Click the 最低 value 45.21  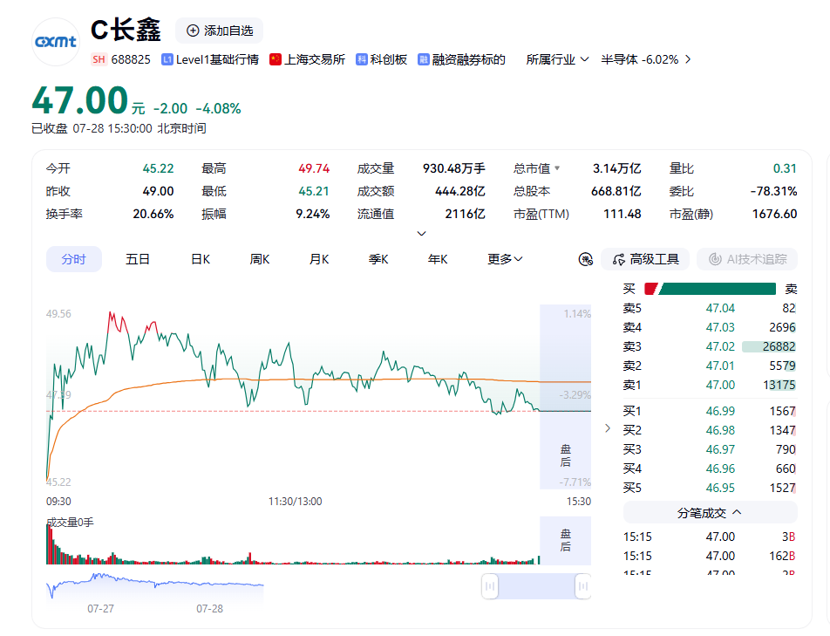314,191
